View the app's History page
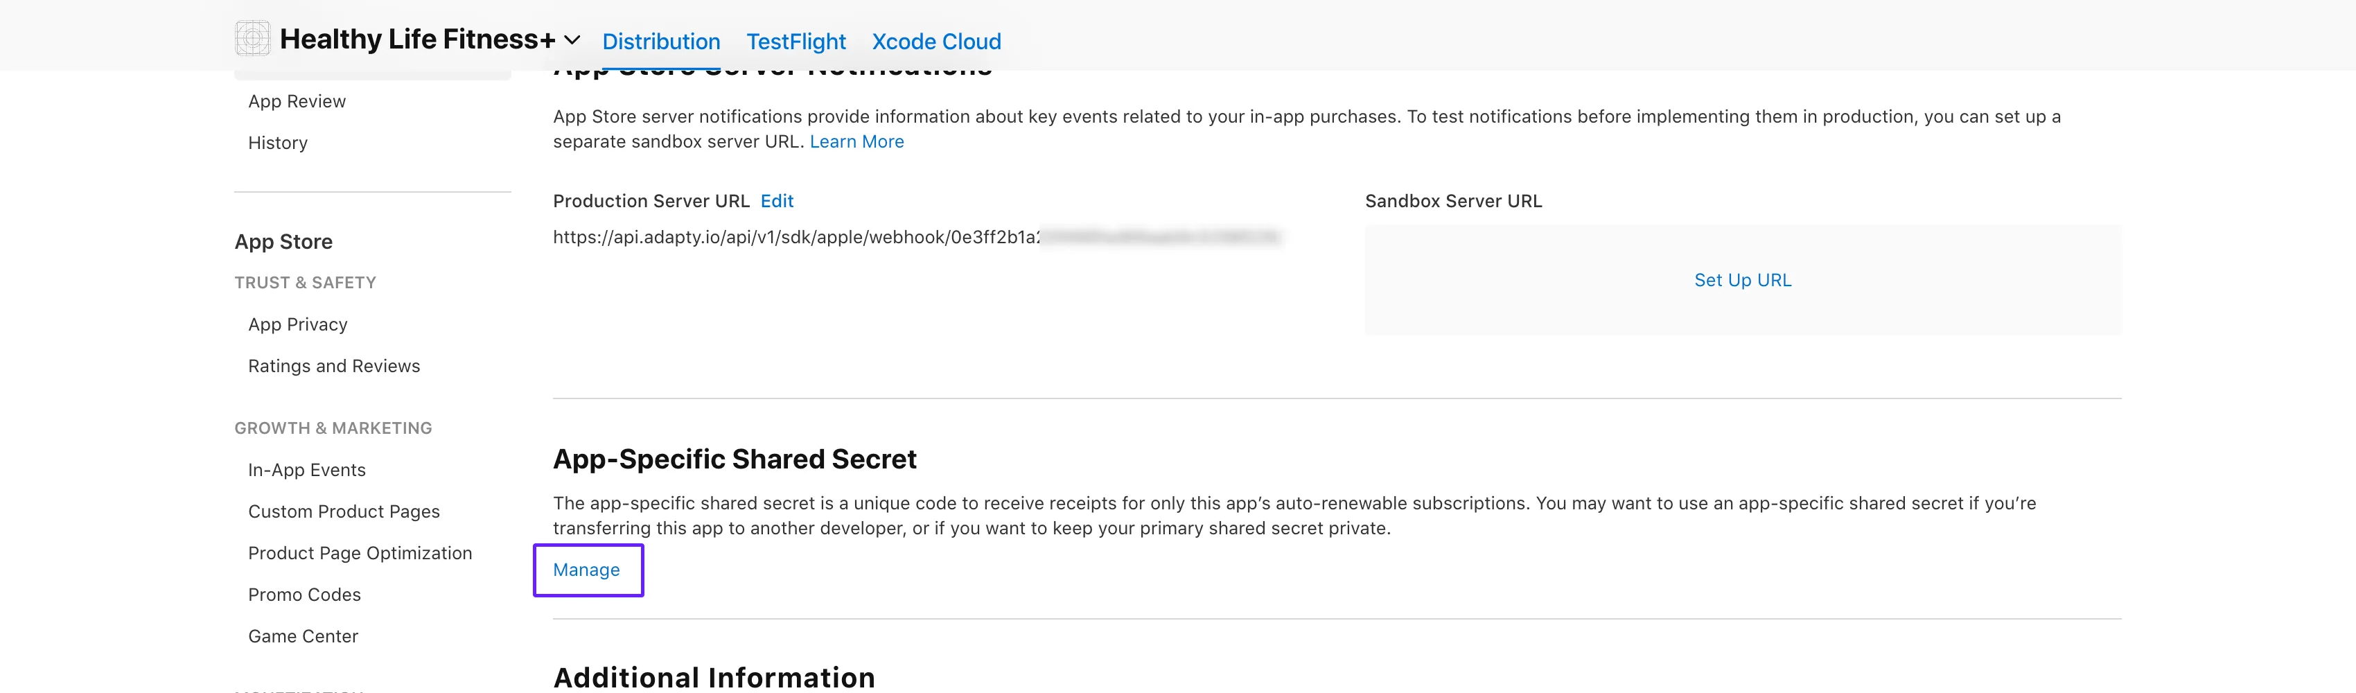The height and width of the screenshot is (693, 2356). point(277,143)
